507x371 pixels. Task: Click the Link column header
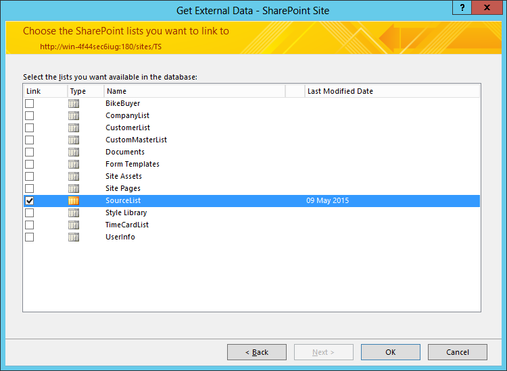pyautogui.click(x=45, y=91)
